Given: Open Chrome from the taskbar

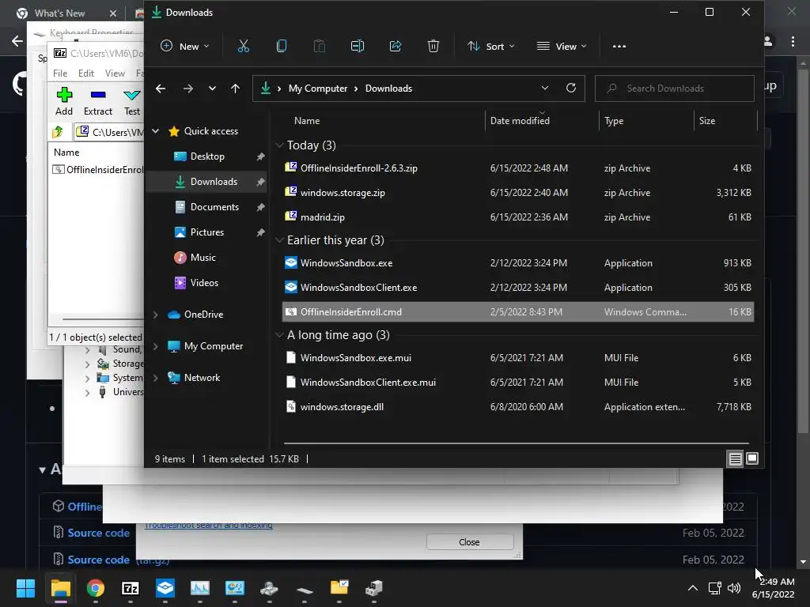Looking at the screenshot, I should (x=96, y=588).
